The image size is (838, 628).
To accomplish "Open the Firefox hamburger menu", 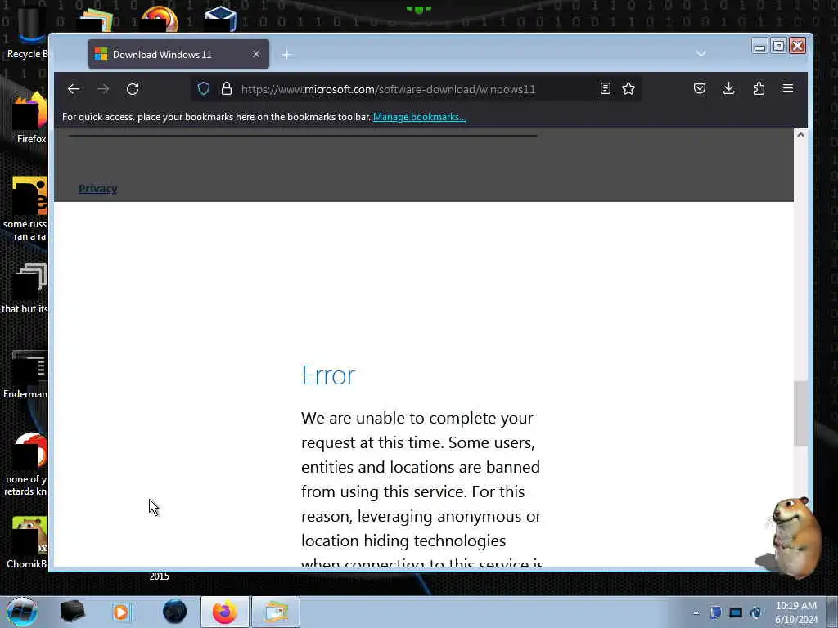I will [x=788, y=88].
